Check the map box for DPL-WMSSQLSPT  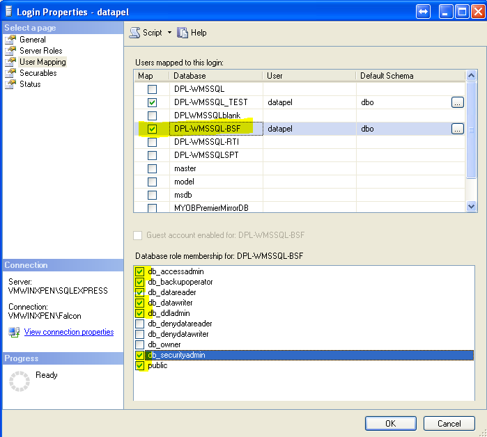pos(152,155)
